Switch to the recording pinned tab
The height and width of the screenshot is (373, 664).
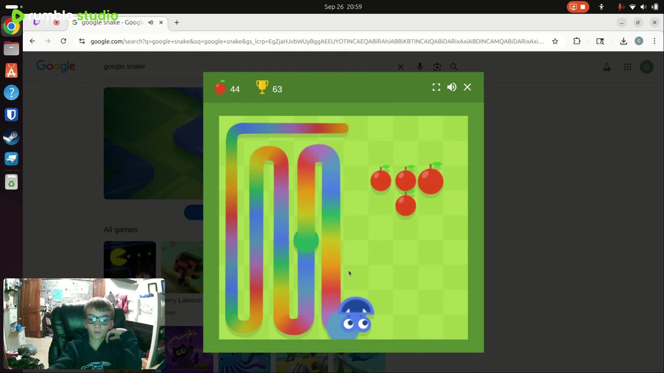tap(57, 23)
